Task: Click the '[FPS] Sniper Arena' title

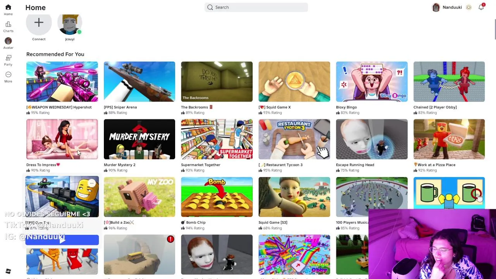Action: pyautogui.click(x=120, y=107)
